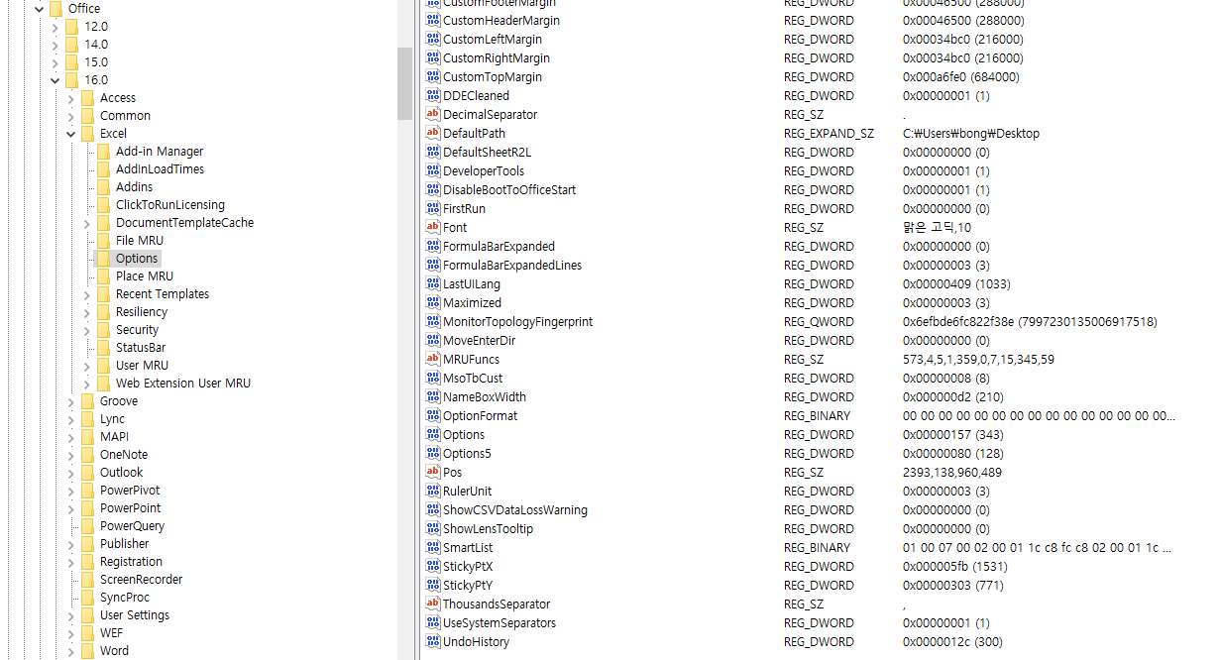Click the Office folder icon
The image size is (1220, 660).
point(55,9)
